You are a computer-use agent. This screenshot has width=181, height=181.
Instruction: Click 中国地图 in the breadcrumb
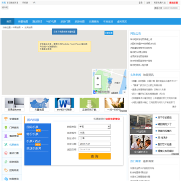point(17,27)
